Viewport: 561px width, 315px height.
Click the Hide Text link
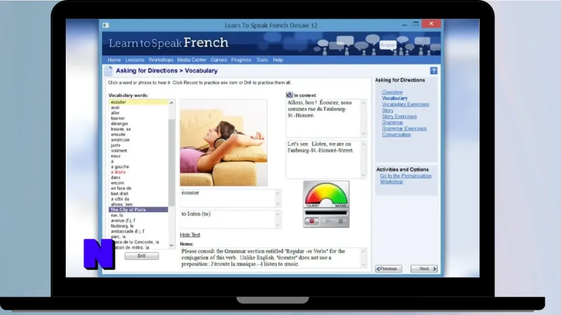click(190, 235)
